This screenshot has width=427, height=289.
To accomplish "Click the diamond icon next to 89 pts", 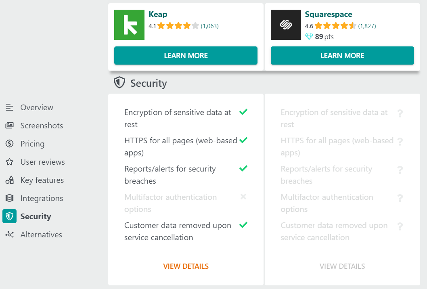I will point(309,36).
